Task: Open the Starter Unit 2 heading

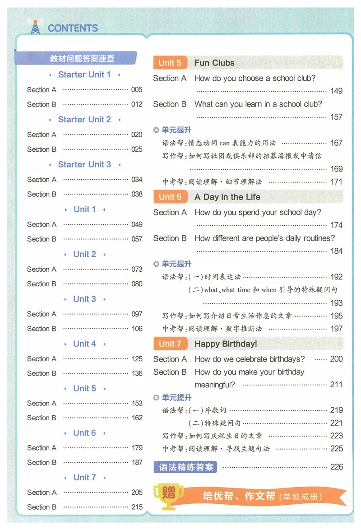Action: 84,119
